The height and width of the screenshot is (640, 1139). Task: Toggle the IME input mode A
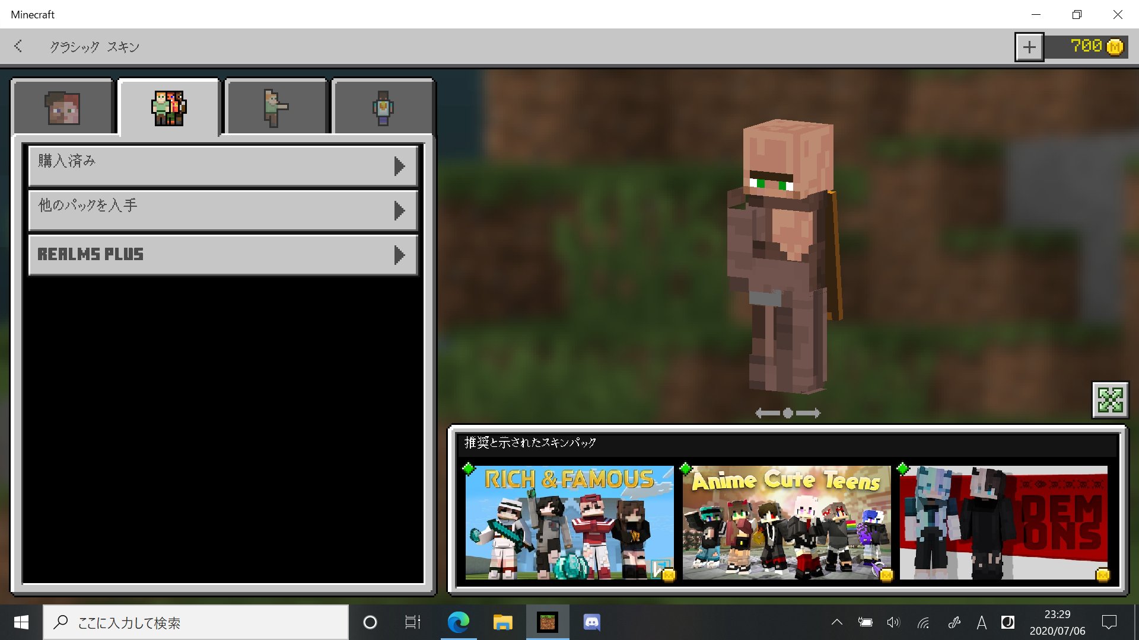981,622
